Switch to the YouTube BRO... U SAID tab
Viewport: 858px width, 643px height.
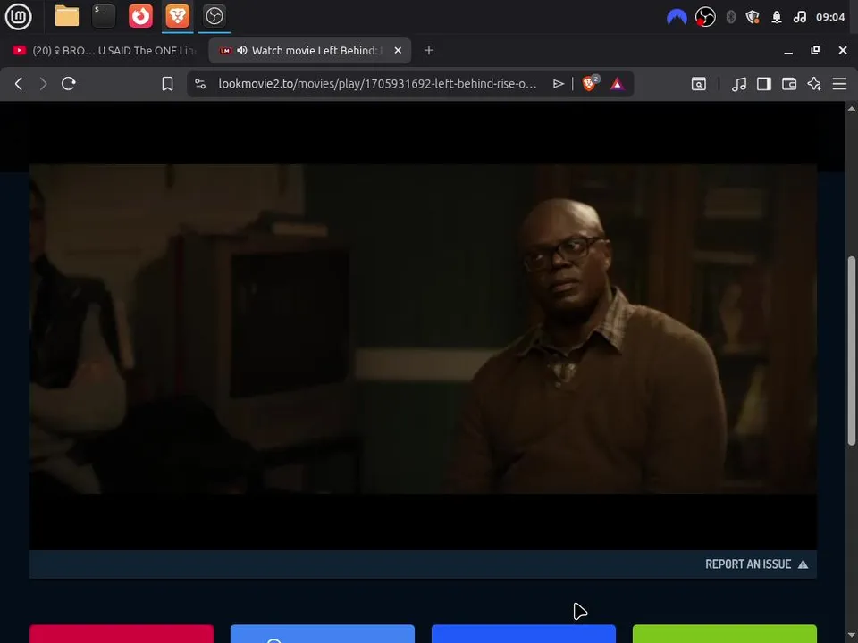(104, 50)
